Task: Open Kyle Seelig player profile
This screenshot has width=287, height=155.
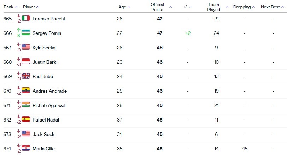Action: pos(44,48)
